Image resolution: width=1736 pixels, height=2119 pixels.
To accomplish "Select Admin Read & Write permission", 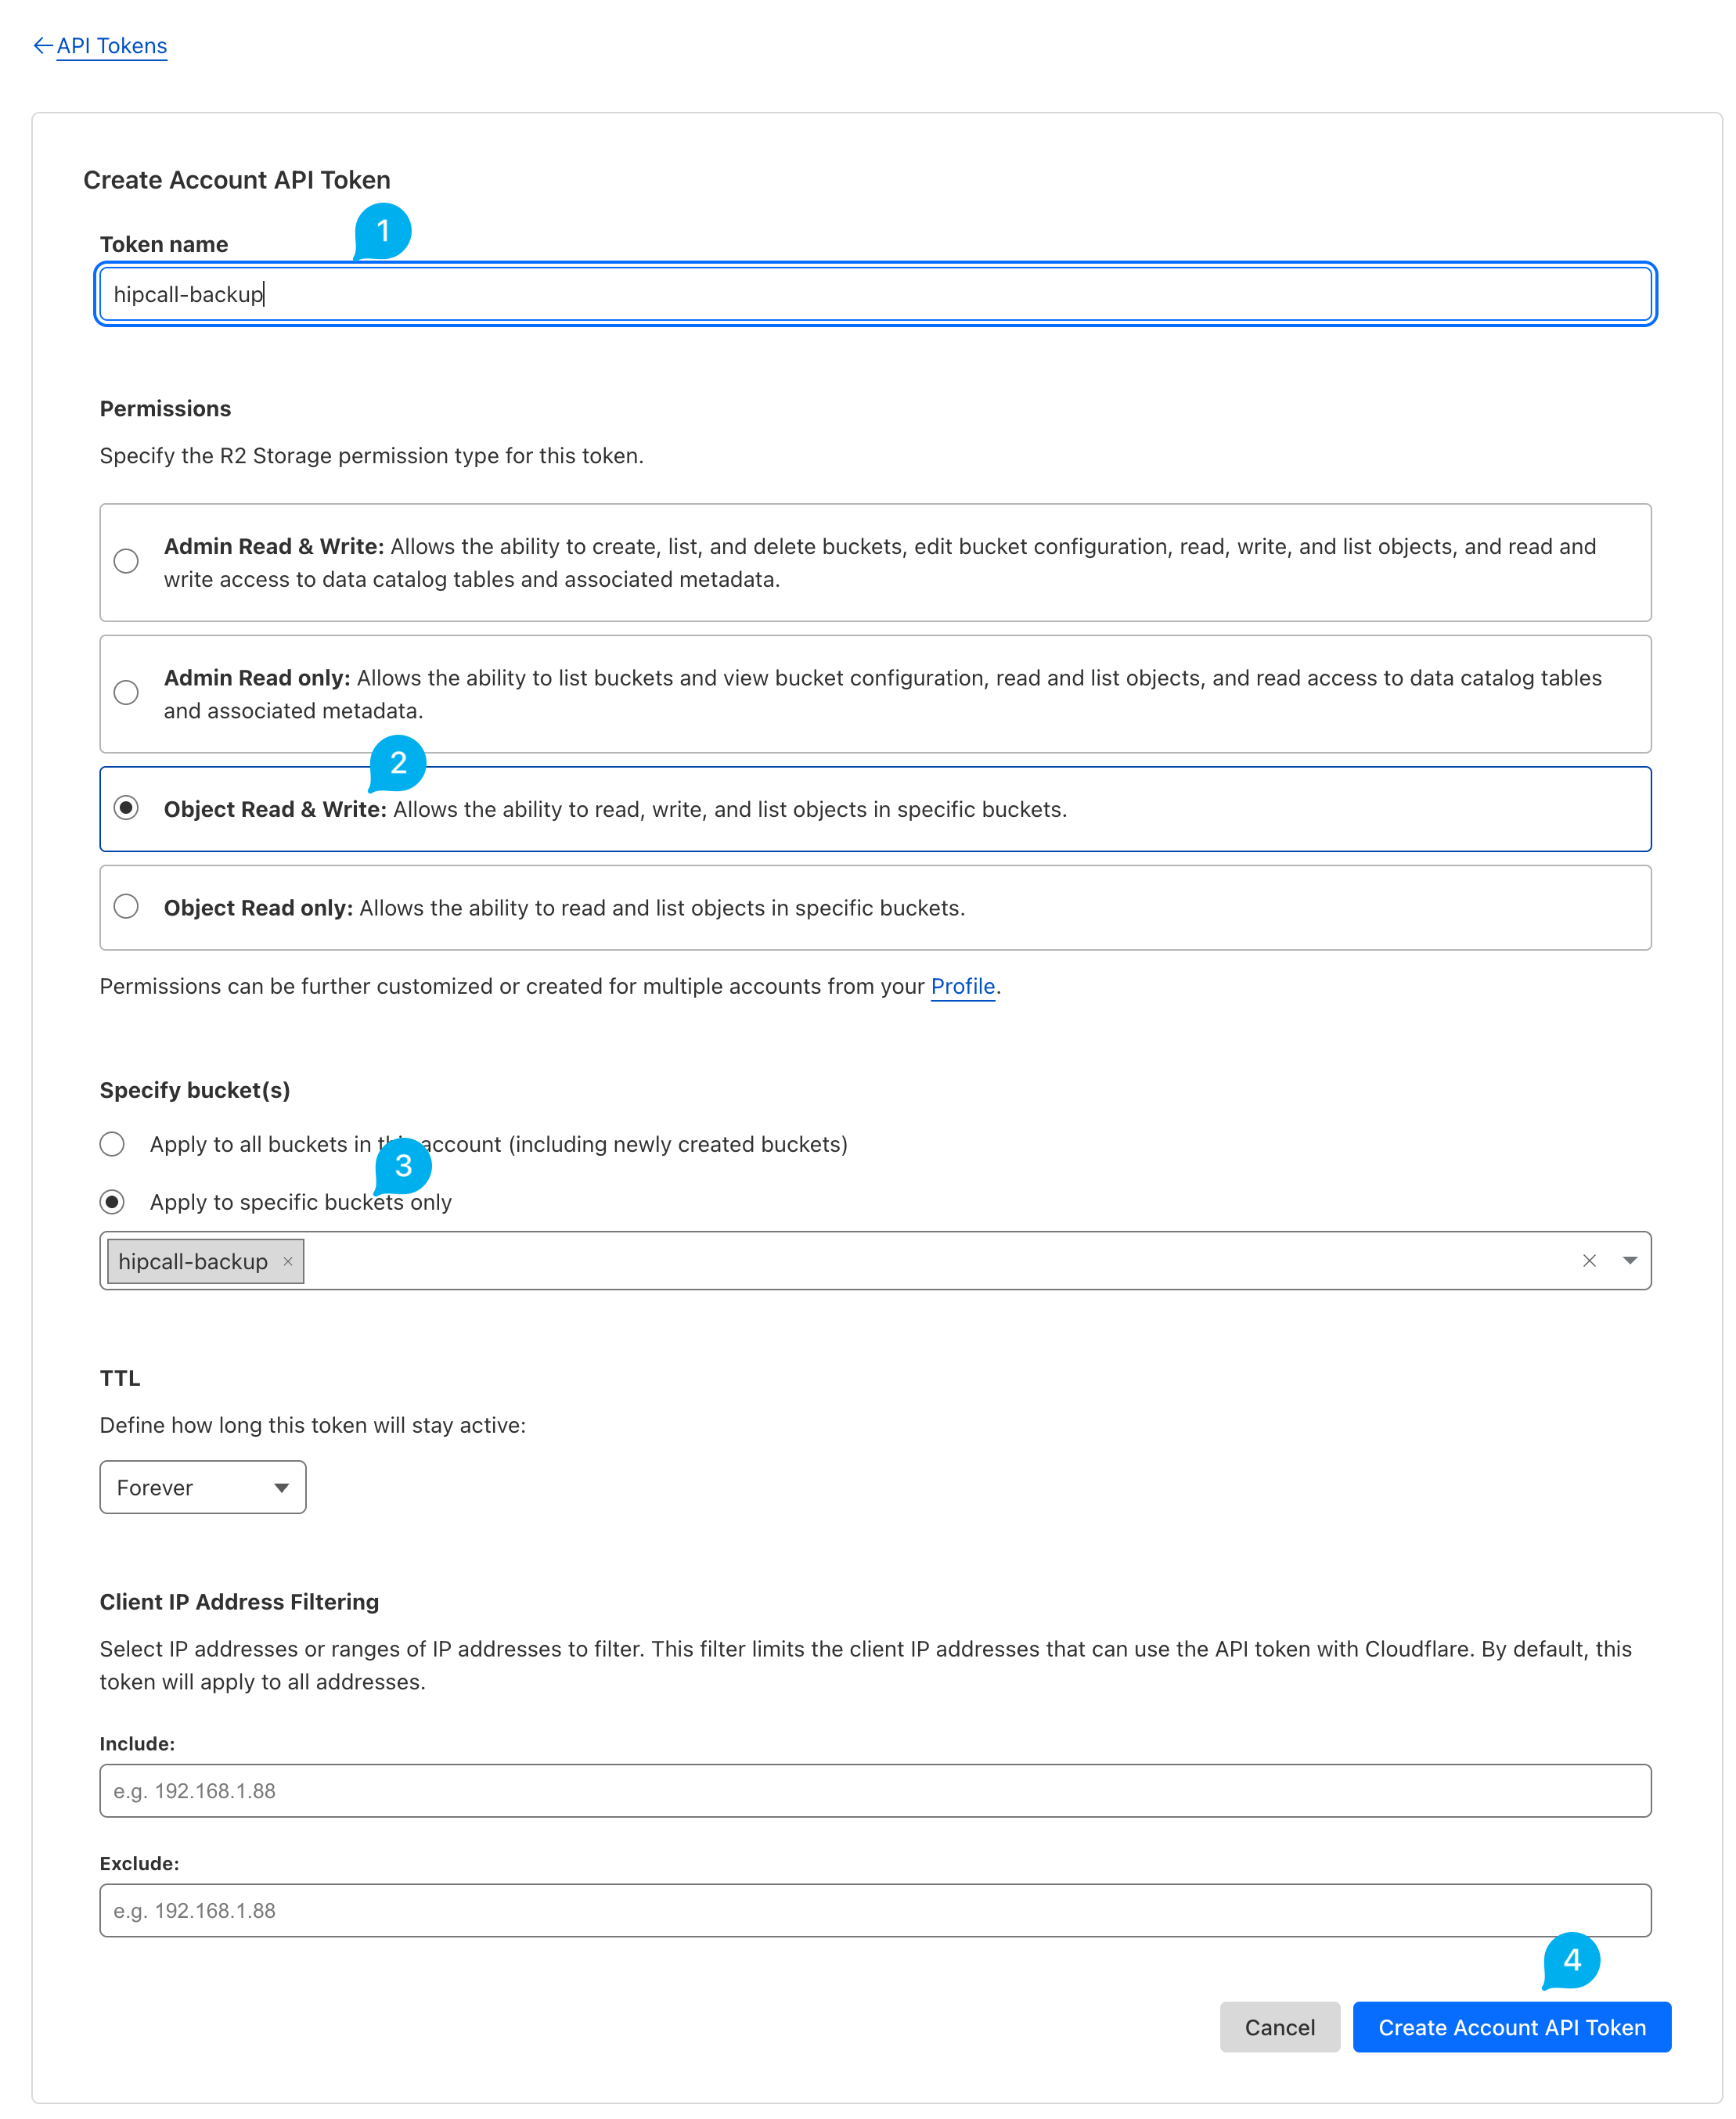I will pyautogui.click(x=126, y=561).
